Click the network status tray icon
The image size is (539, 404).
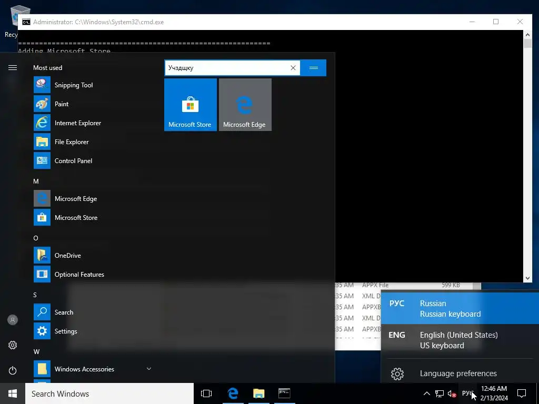[440, 393]
